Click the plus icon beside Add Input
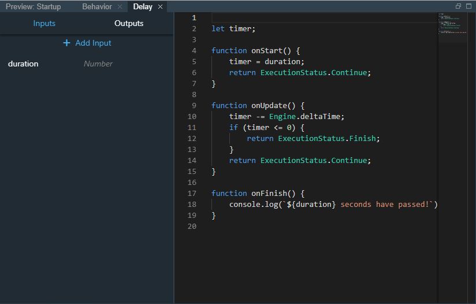Image resolution: width=476 pixels, height=304 pixels. (66, 43)
